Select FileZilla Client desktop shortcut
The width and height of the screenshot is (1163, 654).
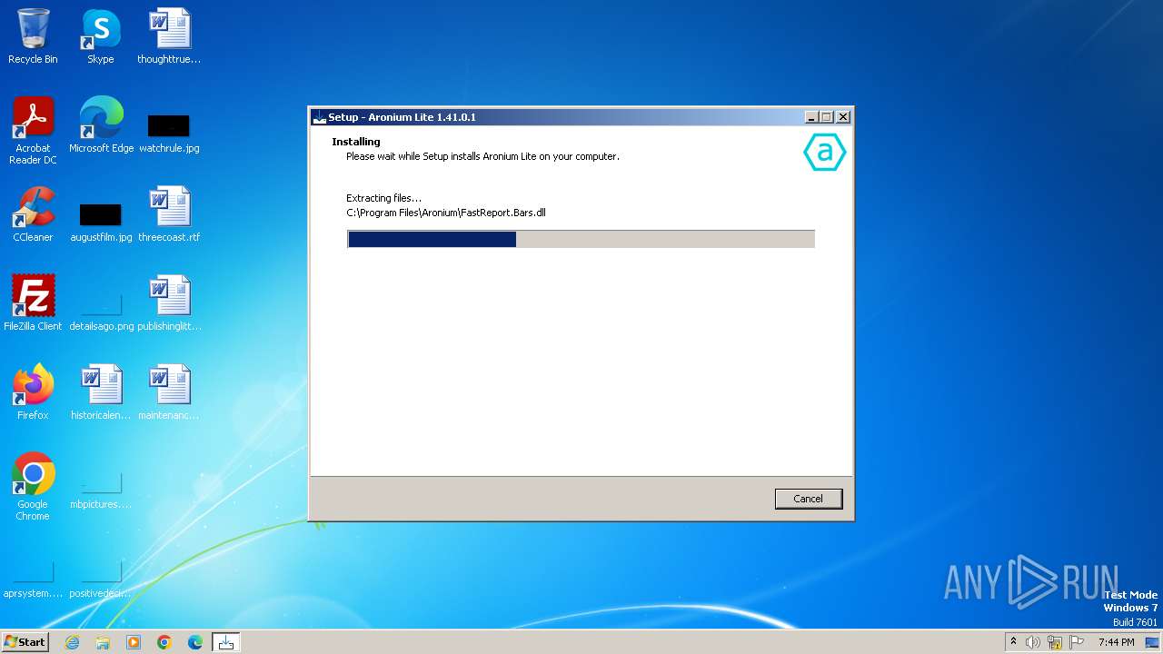[x=33, y=303]
